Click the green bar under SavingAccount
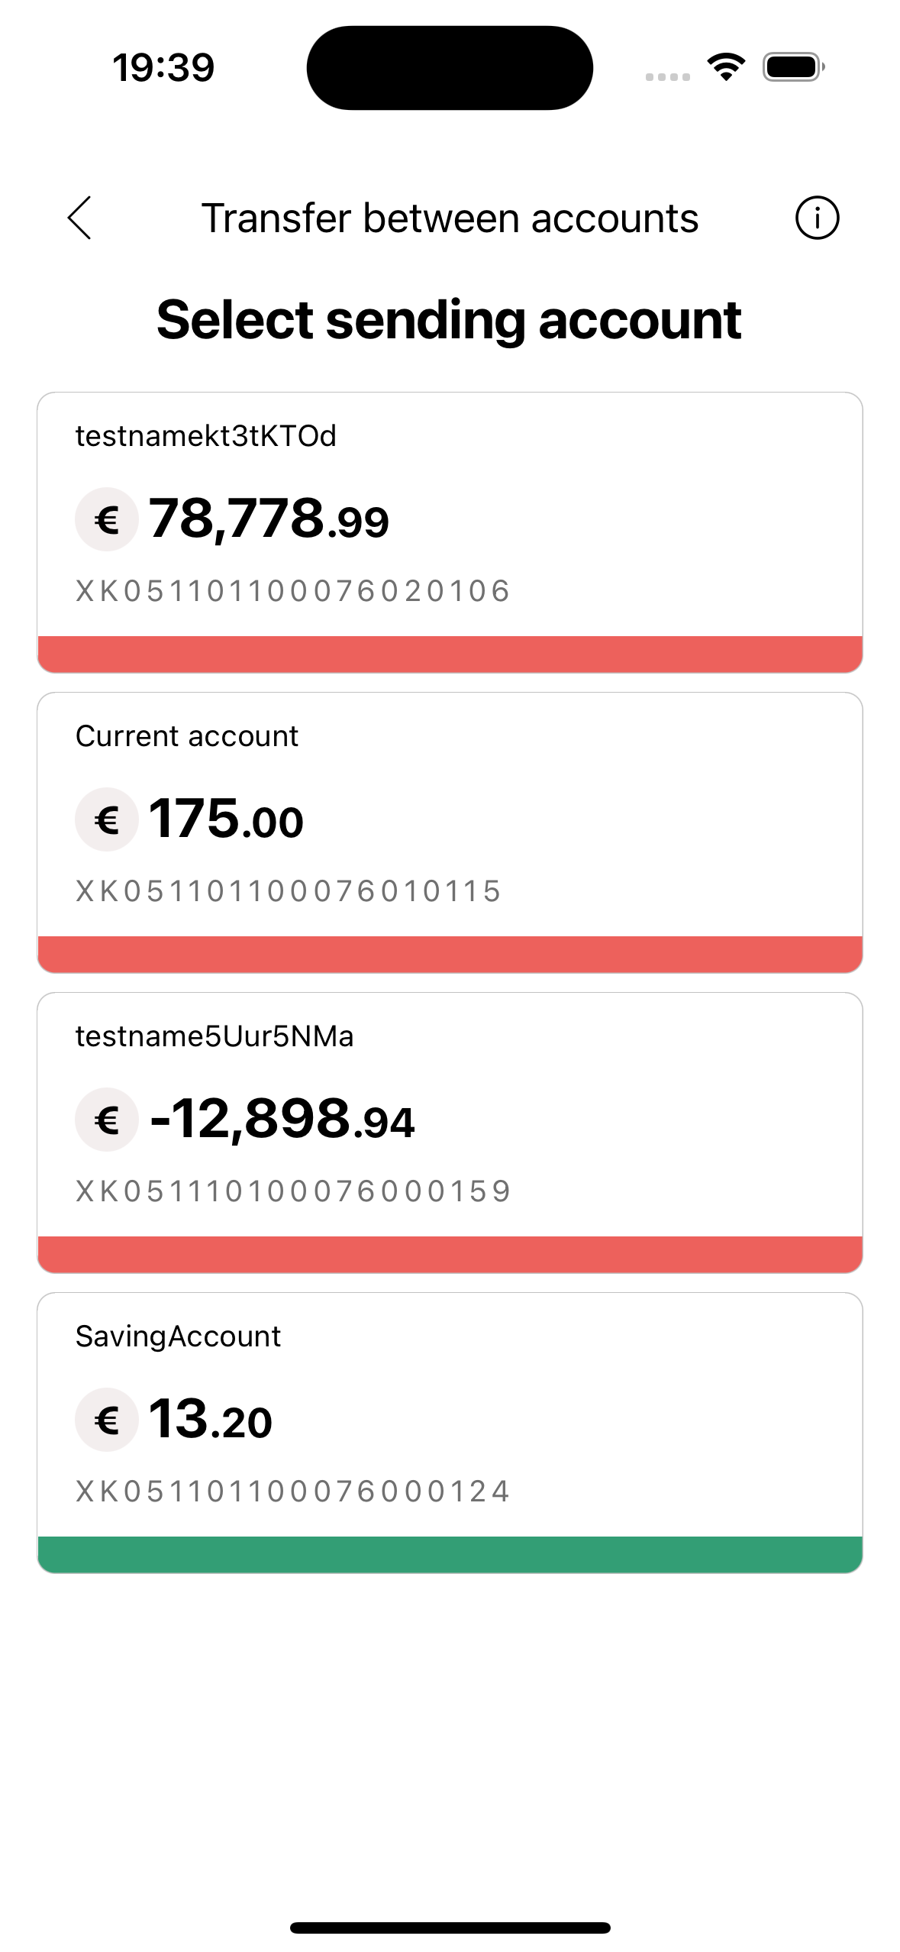This screenshot has width=900, height=1952. (x=450, y=1554)
